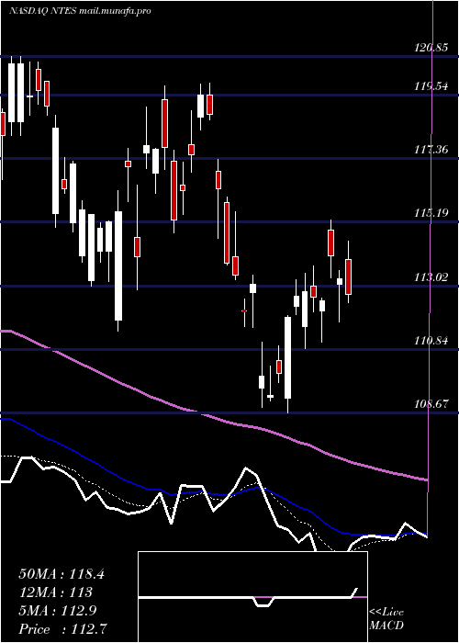Select the 110.84 price level label
Screen dimensions: 459x643
point(431,341)
